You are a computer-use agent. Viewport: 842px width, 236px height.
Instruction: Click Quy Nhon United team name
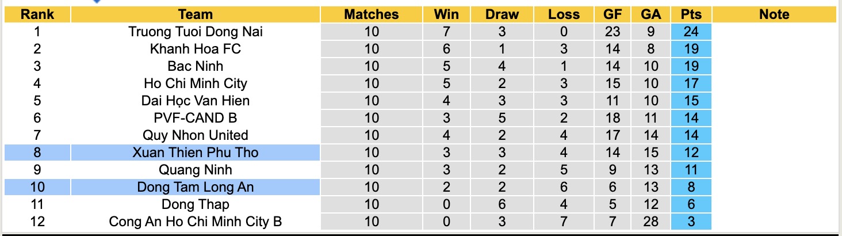196,135
